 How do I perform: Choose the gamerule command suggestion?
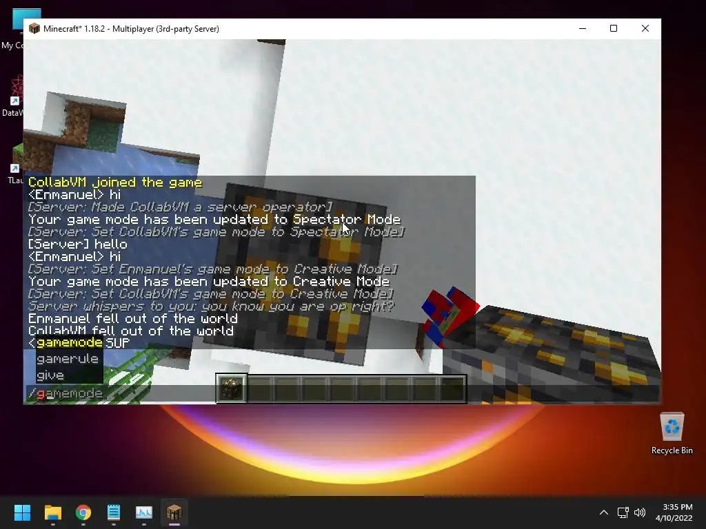click(x=68, y=358)
